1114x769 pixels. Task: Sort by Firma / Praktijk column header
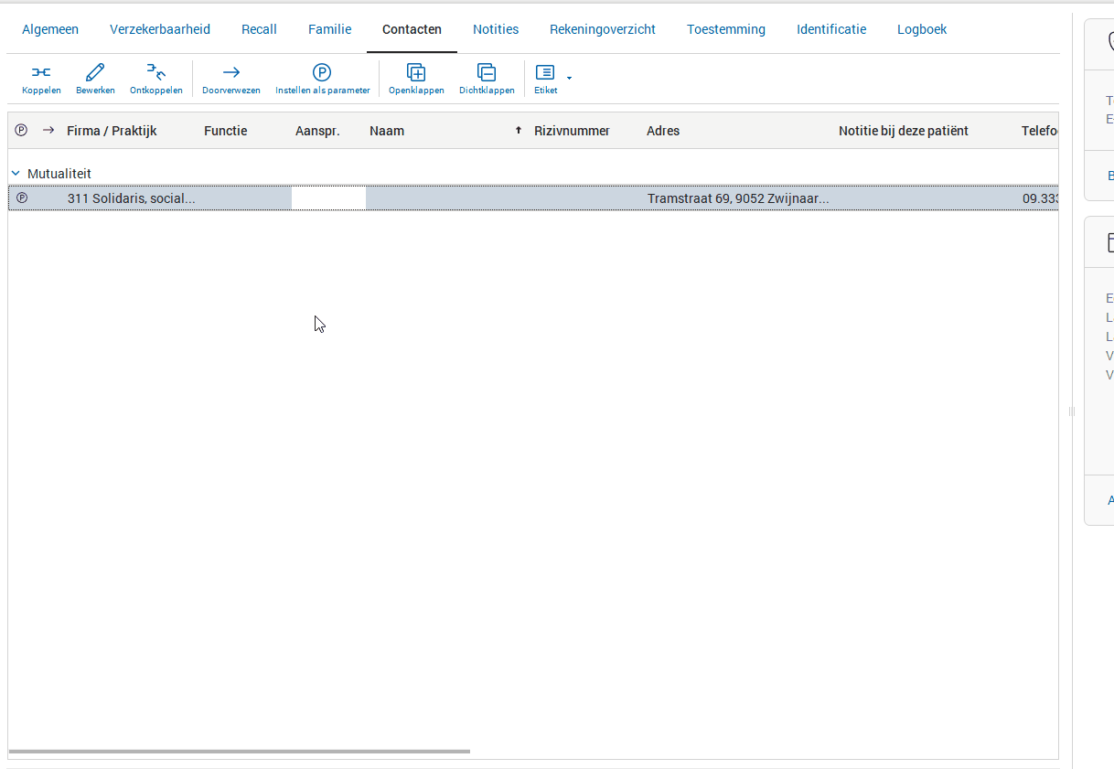click(x=112, y=131)
